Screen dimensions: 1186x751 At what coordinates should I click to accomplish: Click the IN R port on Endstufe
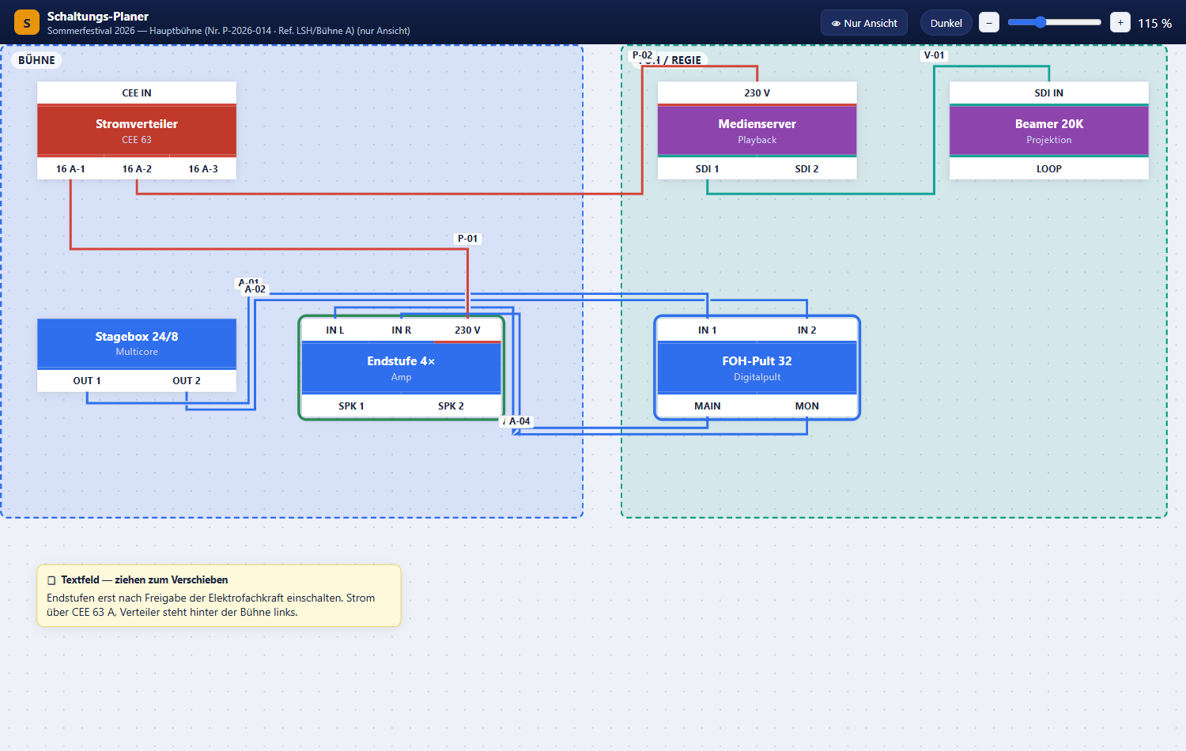click(x=402, y=330)
